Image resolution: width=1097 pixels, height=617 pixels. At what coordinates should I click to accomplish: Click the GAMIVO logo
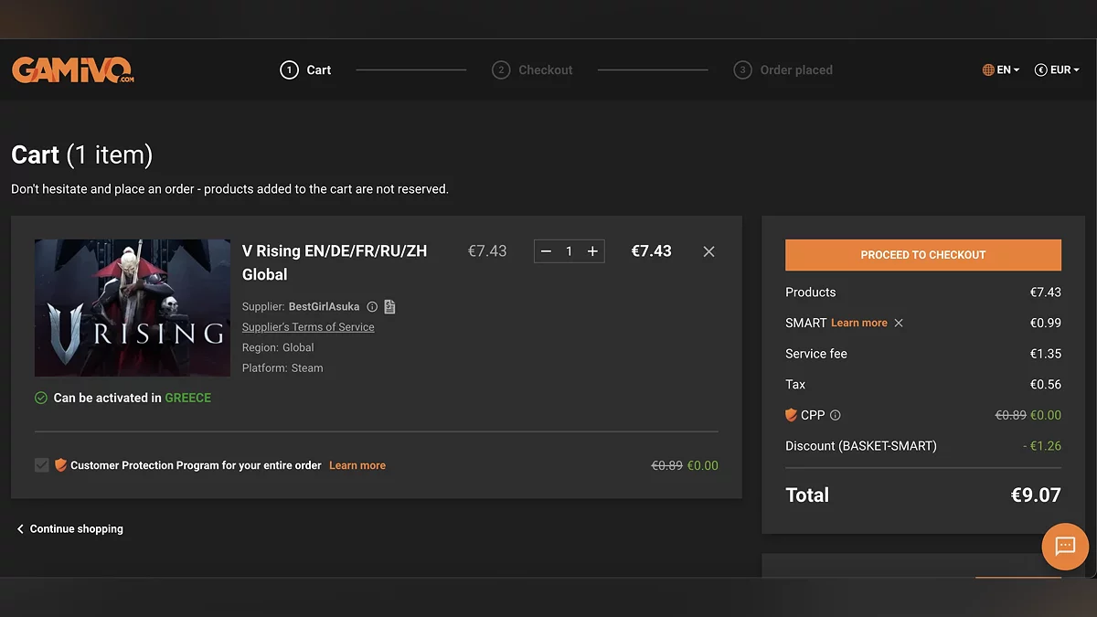[x=72, y=70]
